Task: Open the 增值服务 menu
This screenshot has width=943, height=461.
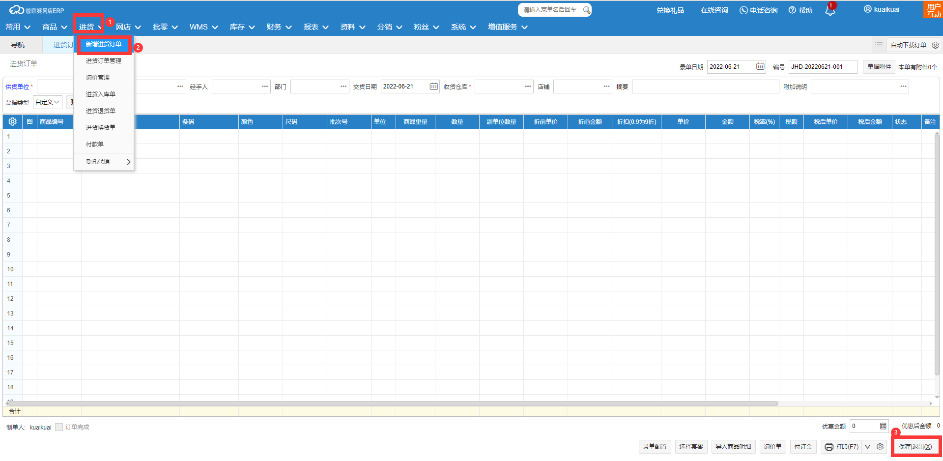Action: (x=508, y=27)
